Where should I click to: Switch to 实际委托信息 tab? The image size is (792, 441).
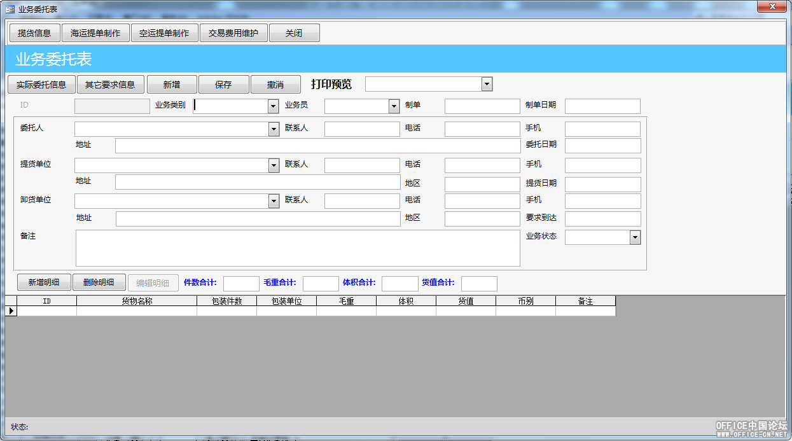pos(41,84)
